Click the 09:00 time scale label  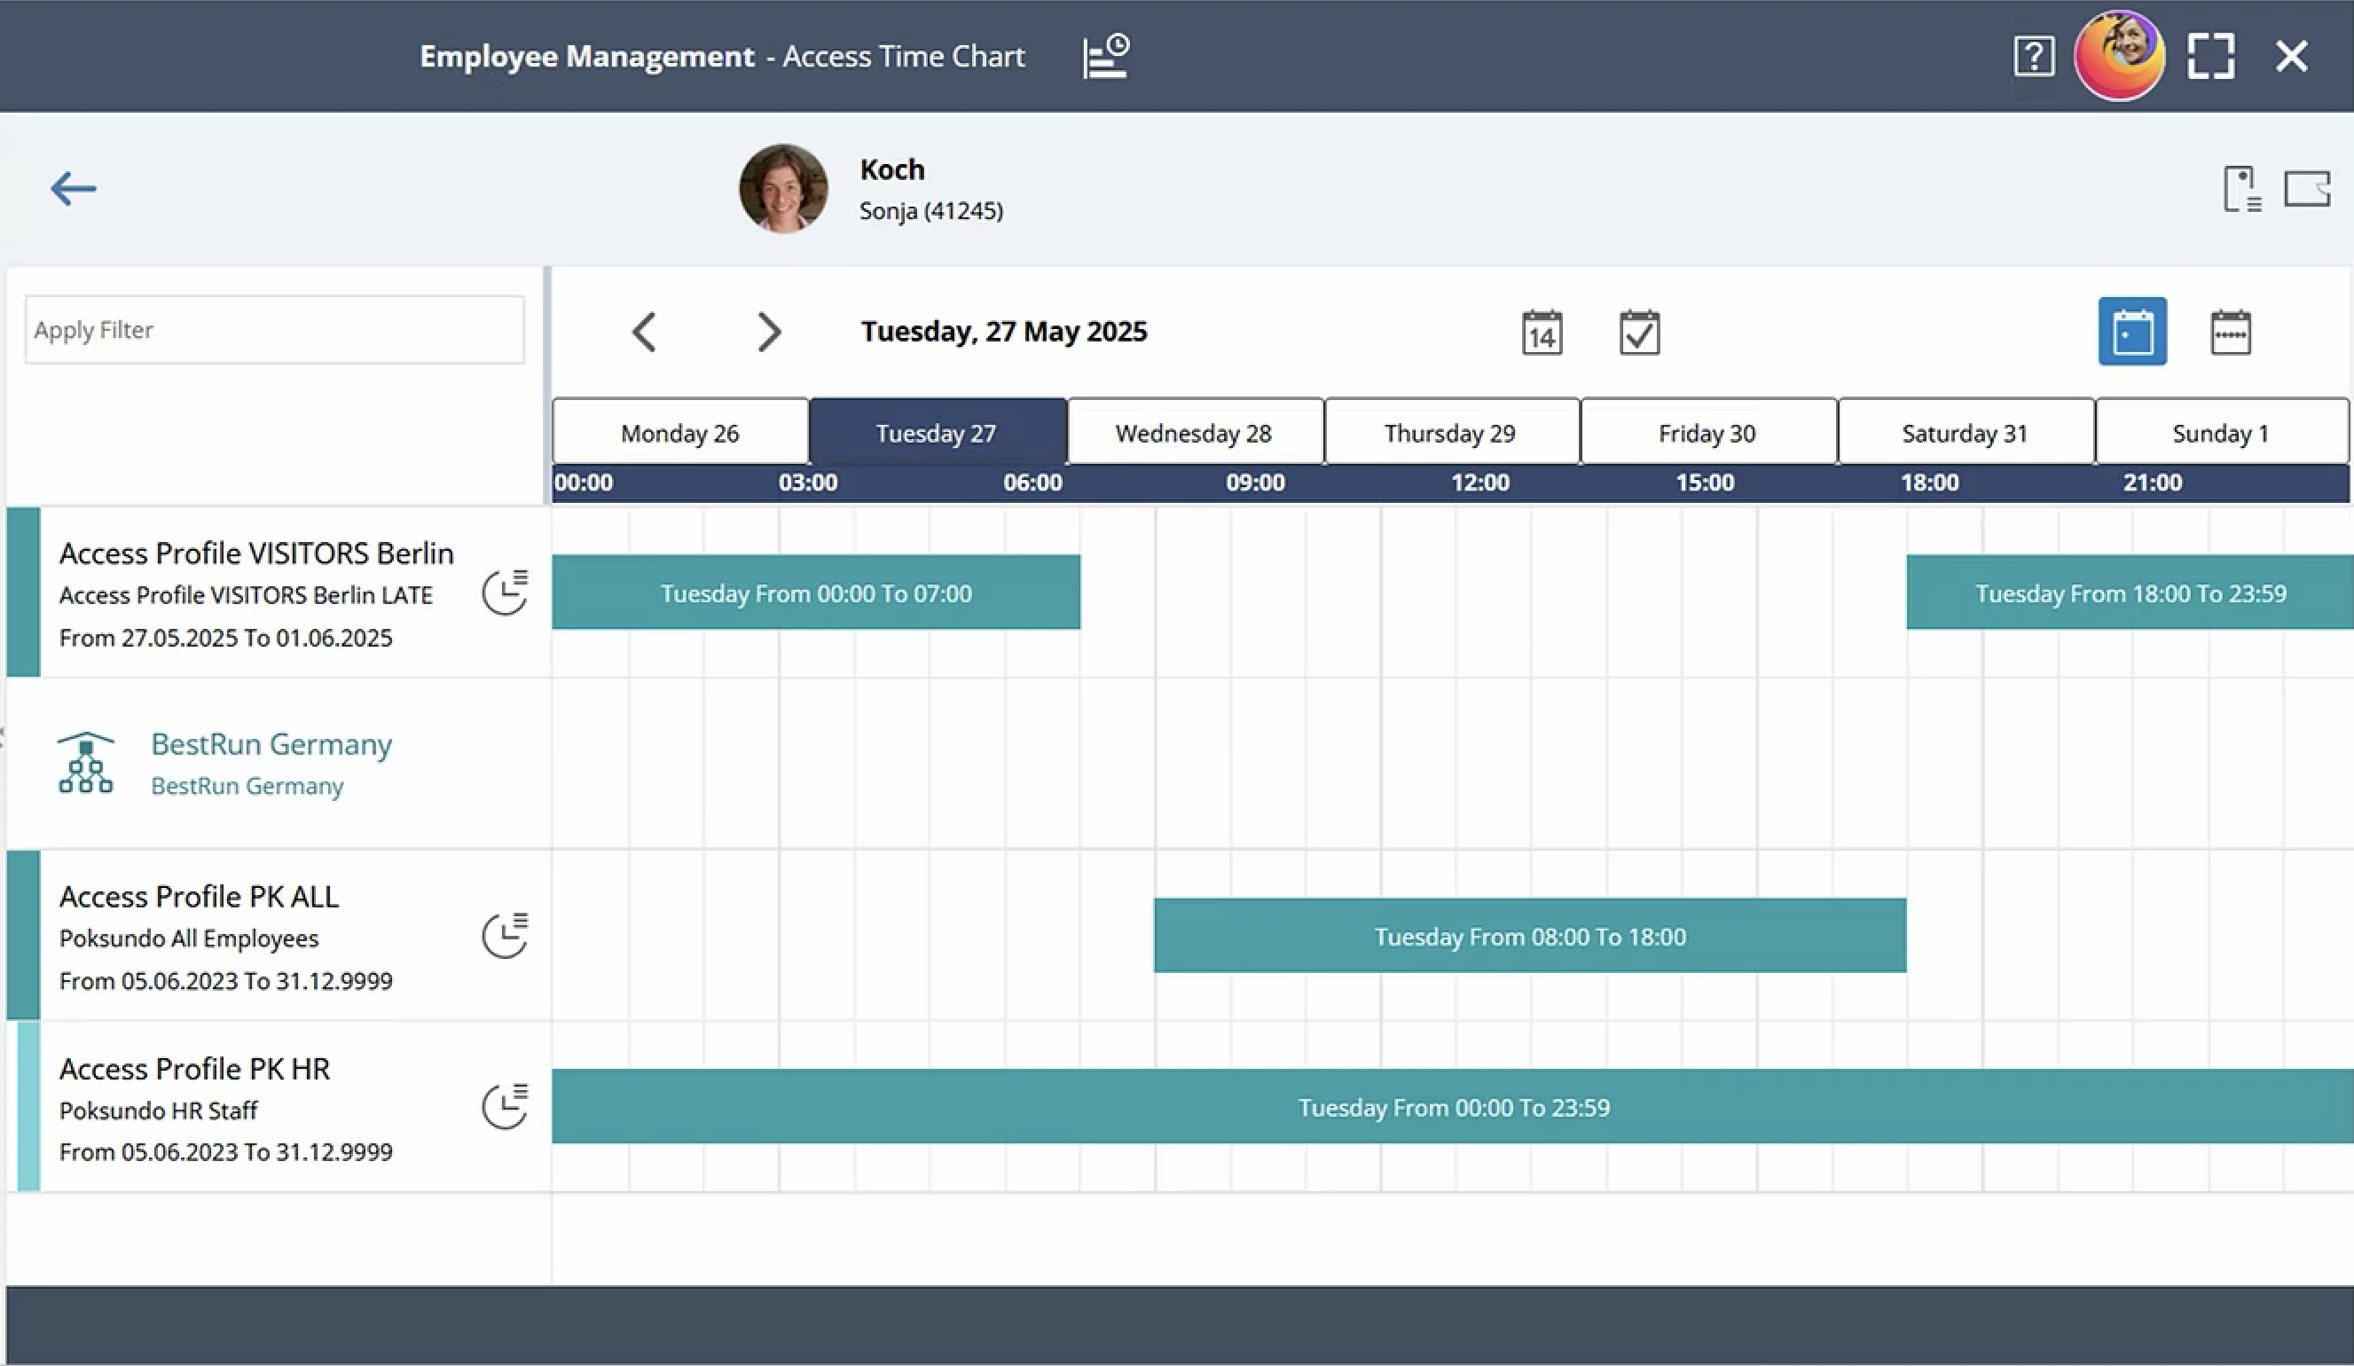[x=1255, y=483]
